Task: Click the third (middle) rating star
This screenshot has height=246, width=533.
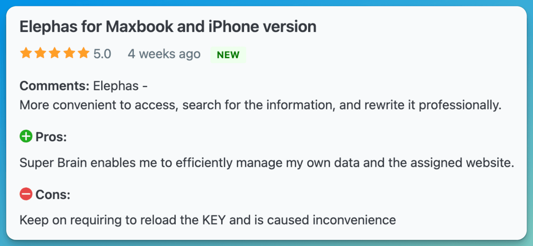Action: pyautogui.click(x=55, y=53)
